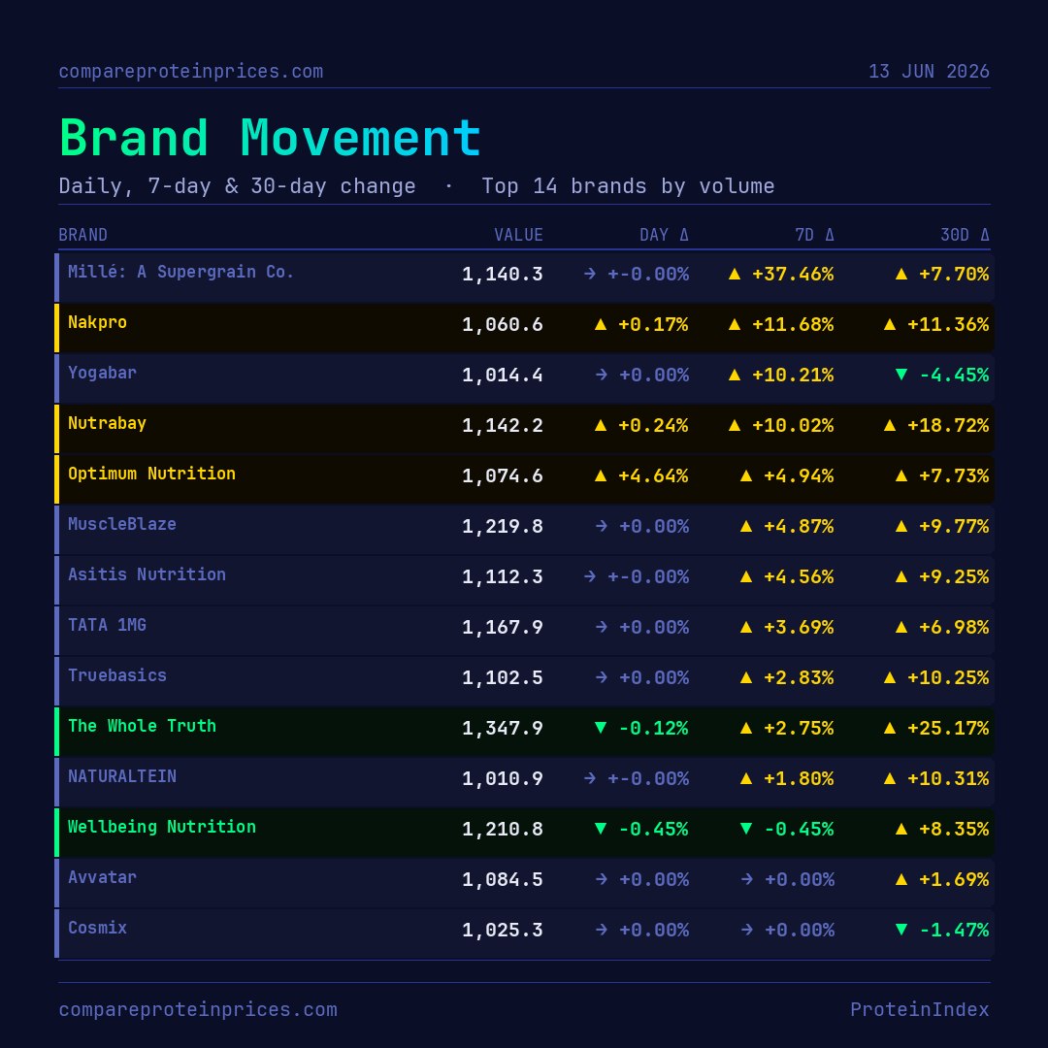Screen dimensions: 1048x1048
Task: Select Millé: A Supergrain Co. brand name
Action: (180, 272)
